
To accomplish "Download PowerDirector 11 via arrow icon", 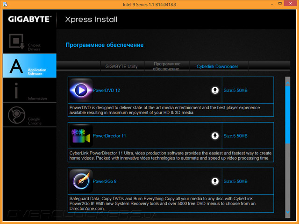I will click(215, 136).
